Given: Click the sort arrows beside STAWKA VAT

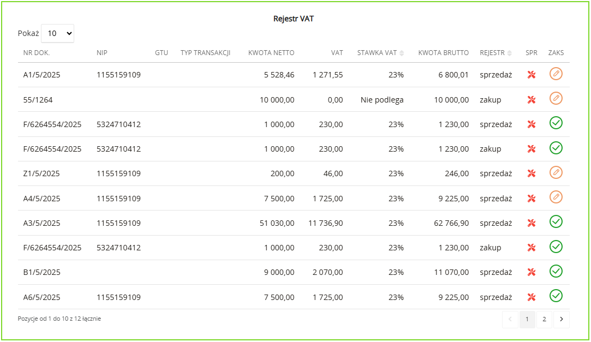Looking at the screenshot, I should pos(402,53).
